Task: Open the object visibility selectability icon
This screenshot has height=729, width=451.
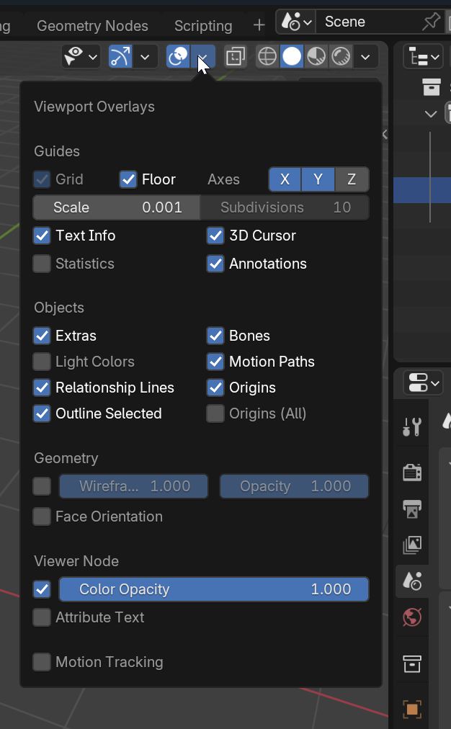Action: [74, 57]
